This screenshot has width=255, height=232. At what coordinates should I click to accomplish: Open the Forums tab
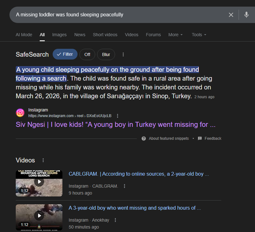pyautogui.click(x=153, y=35)
